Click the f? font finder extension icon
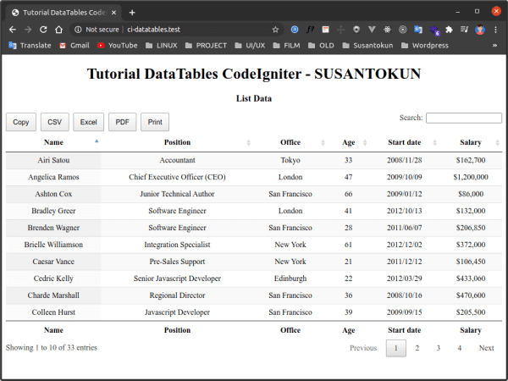The height and width of the screenshot is (381, 508). pos(310,30)
